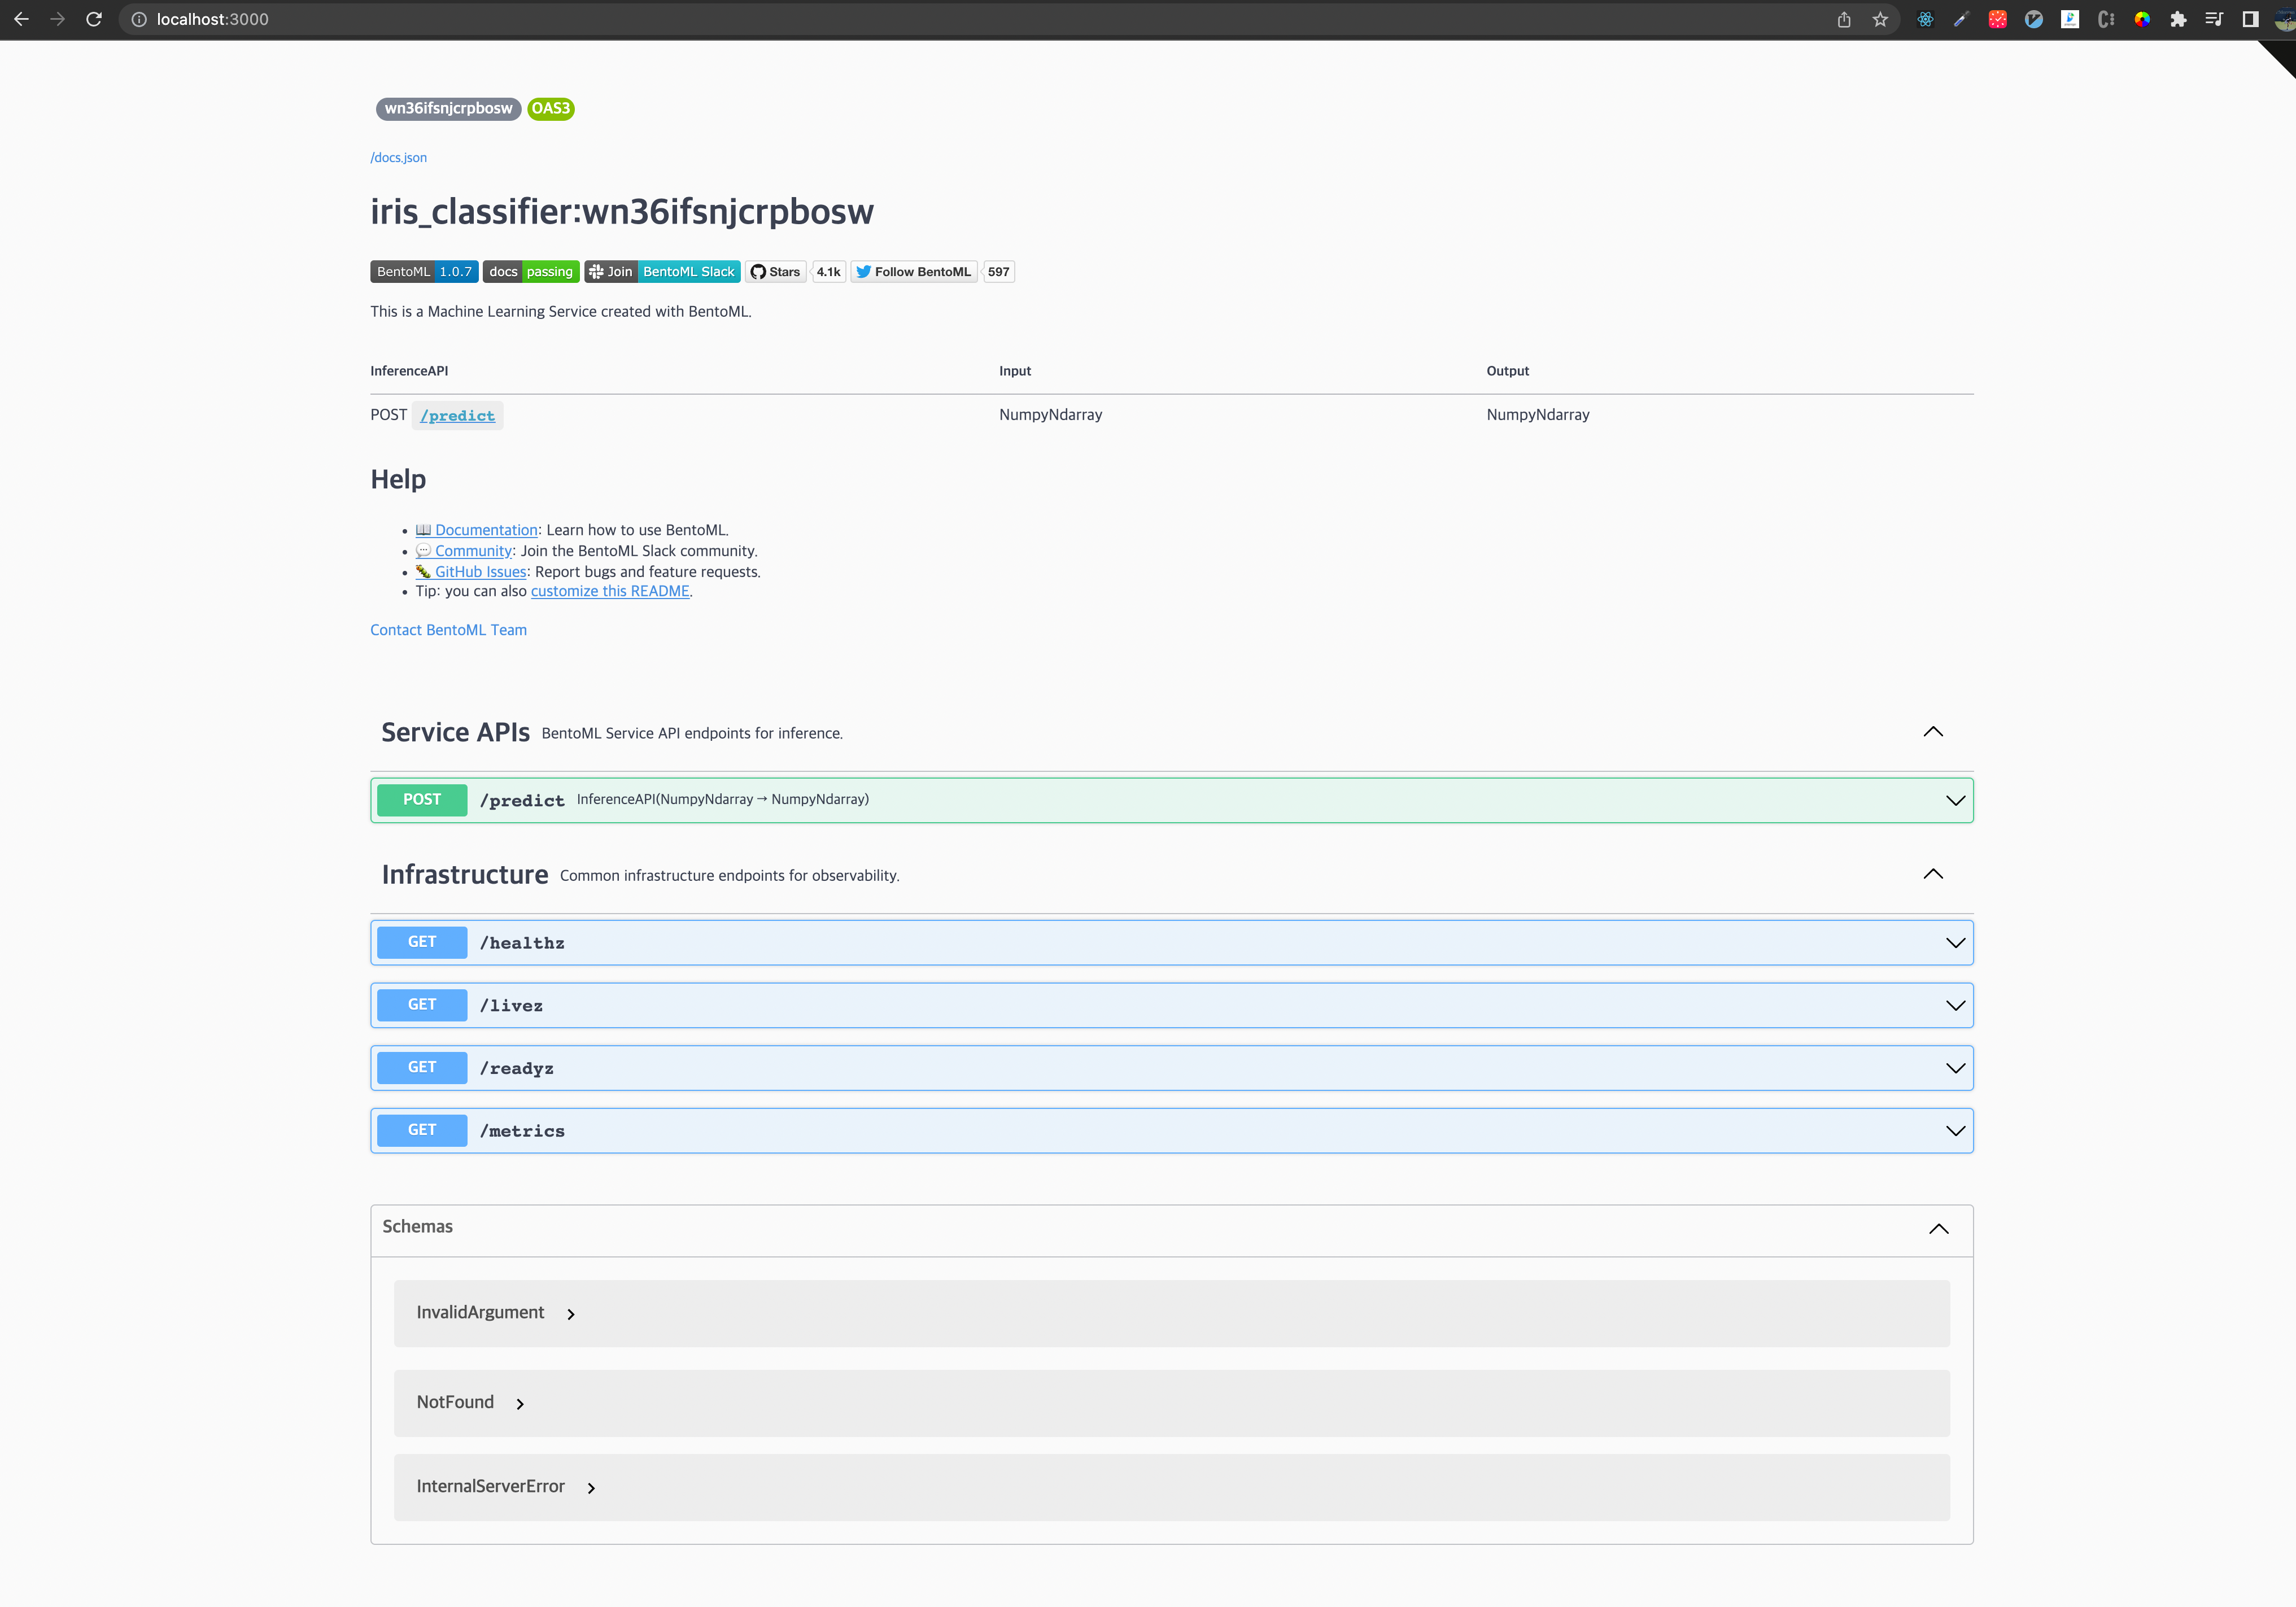Image resolution: width=2296 pixels, height=1607 pixels.
Task: Collapse the Infrastructure section
Action: pyautogui.click(x=1933, y=874)
